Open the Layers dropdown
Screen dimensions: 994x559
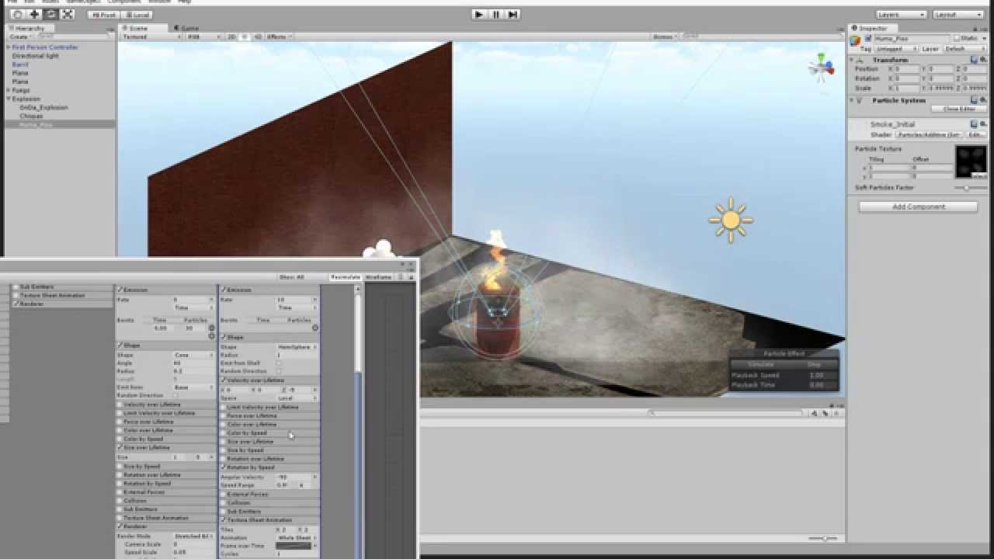click(901, 15)
